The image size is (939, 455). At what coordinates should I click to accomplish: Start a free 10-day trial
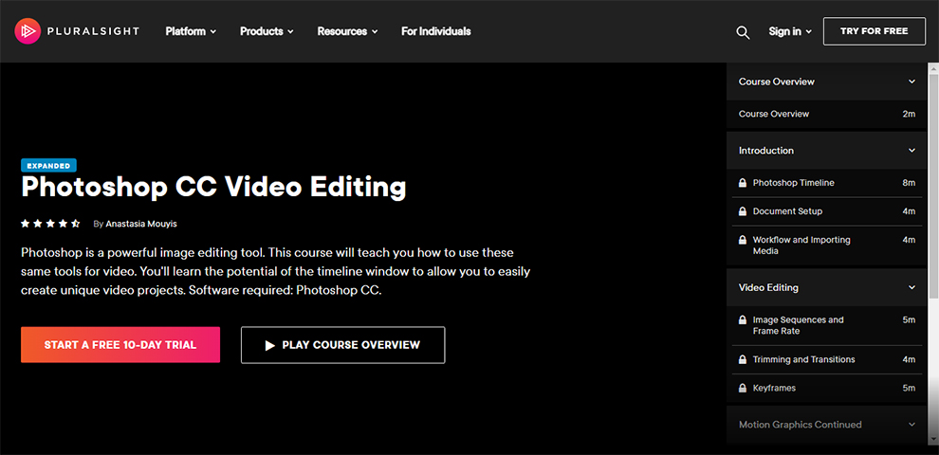120,345
